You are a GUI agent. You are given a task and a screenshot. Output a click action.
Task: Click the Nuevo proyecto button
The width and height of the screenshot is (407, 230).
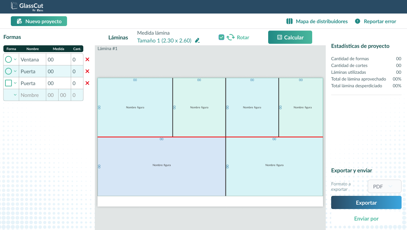[x=39, y=21]
